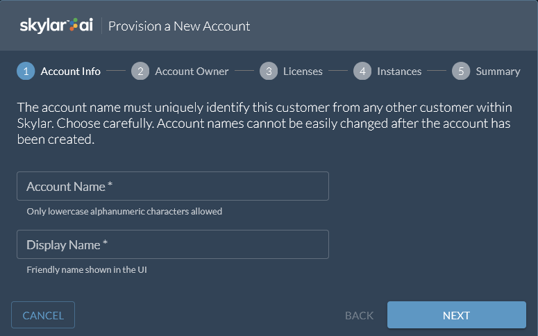
Task: Click the step 5 circle icon
Action: pyautogui.click(x=461, y=71)
